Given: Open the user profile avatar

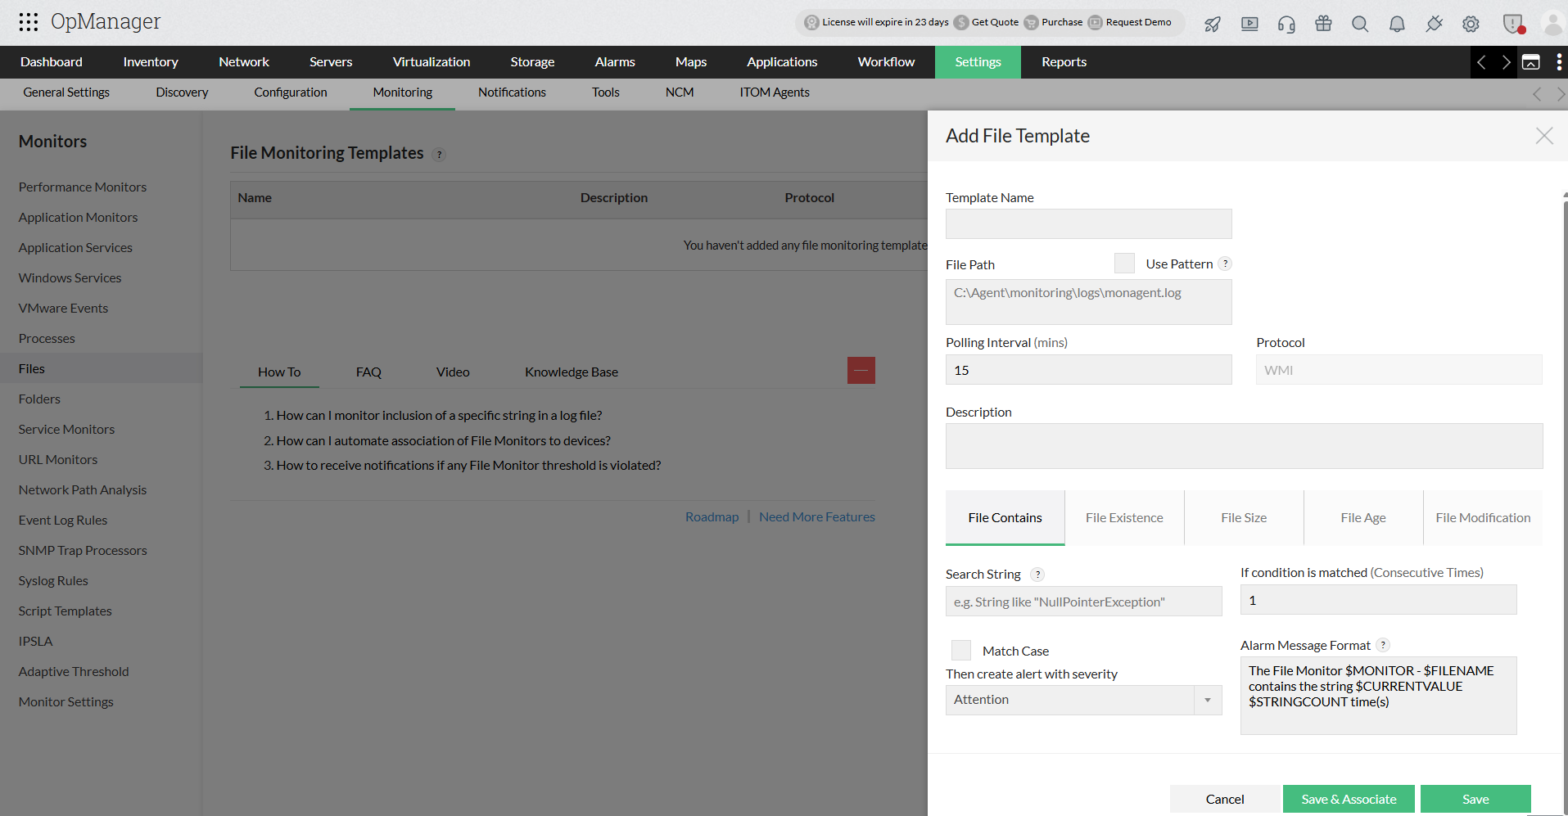Looking at the screenshot, I should click(x=1552, y=23).
